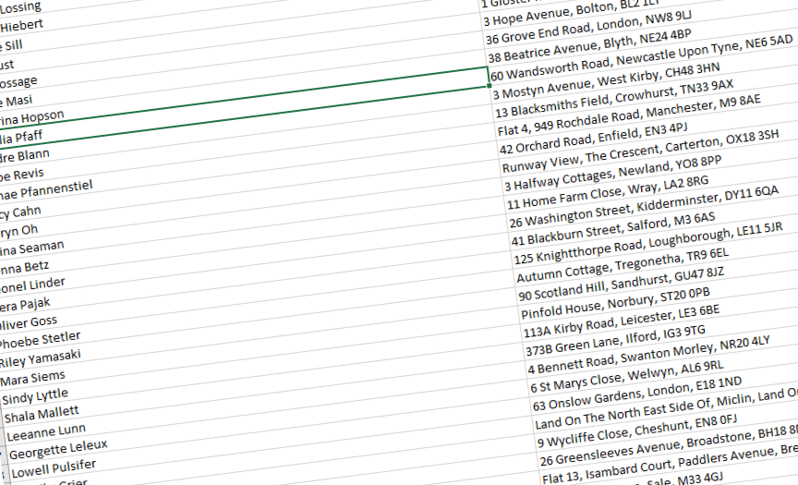Viewport: 798px width, 485px height.
Task: Select address 'Runway View, The Crescent, Carterton'
Action: pos(640,152)
